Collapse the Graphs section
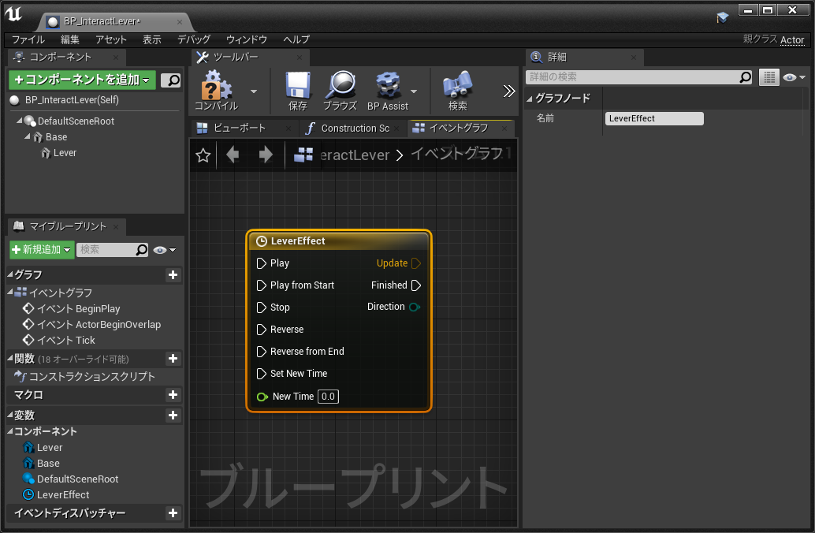The width and height of the screenshot is (815, 533). [x=10, y=274]
